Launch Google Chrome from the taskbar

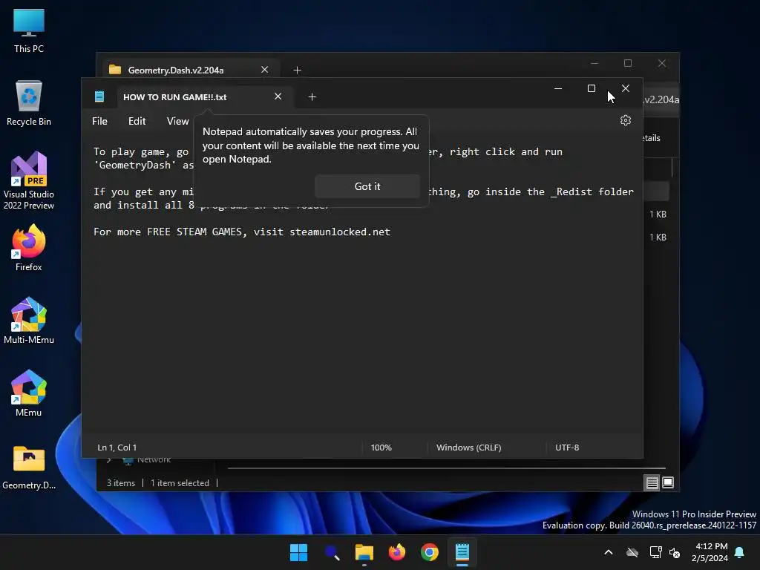(430, 552)
